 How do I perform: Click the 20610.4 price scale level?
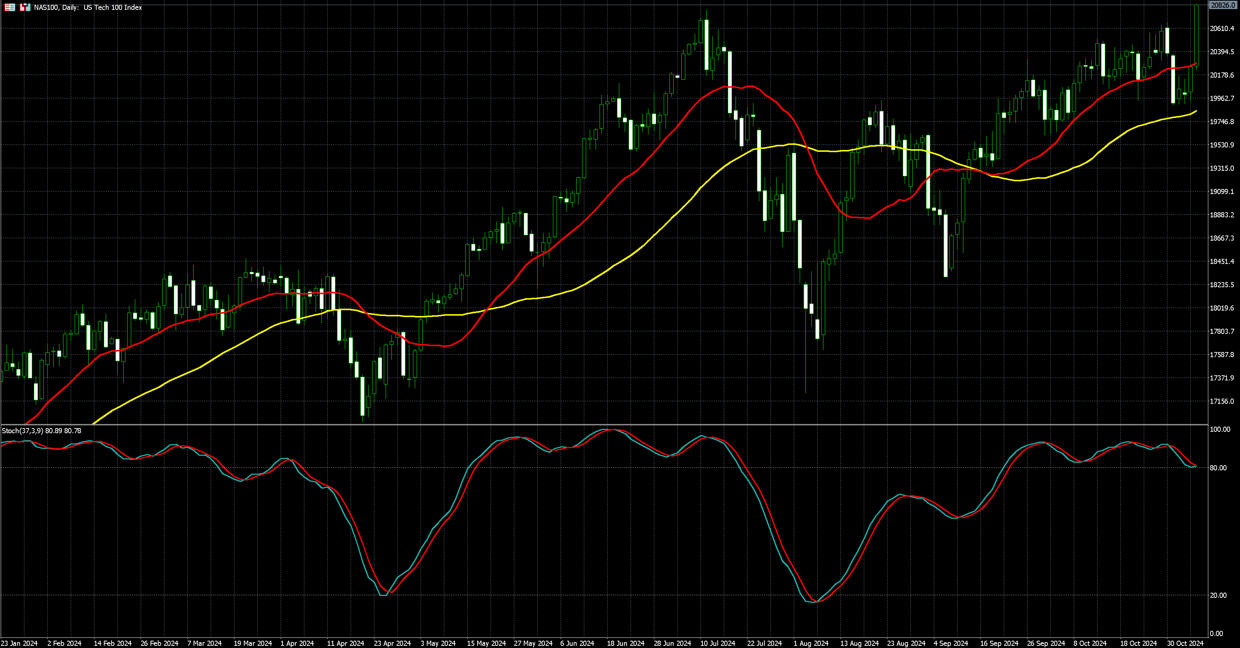click(x=1223, y=28)
